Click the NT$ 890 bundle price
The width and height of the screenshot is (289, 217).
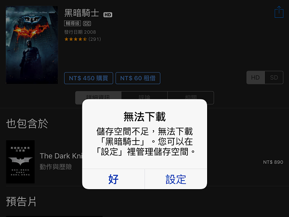click(273, 162)
